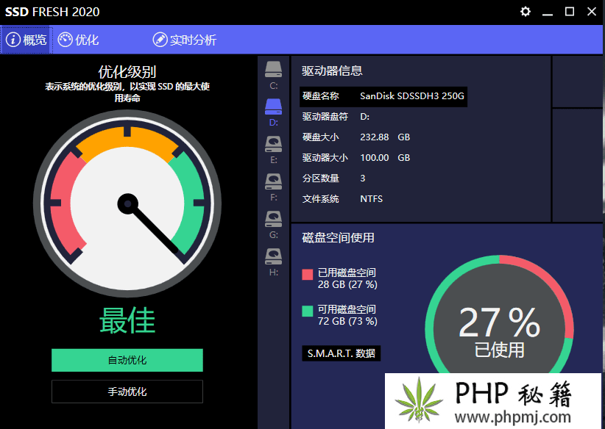Close the SSD Fresh window
This screenshot has height=429, width=605.
[592, 12]
